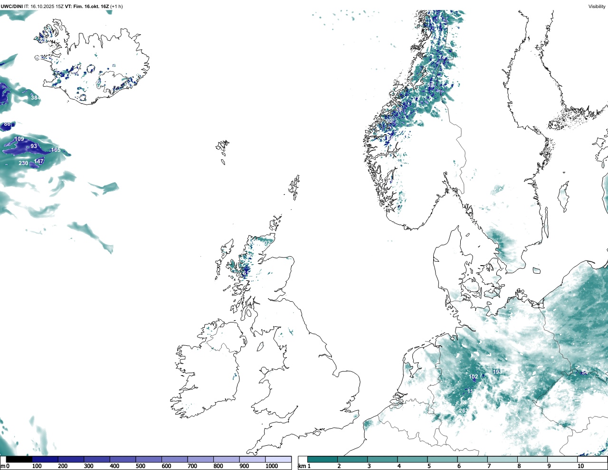
Task: Select the 7–8 km pale teal swatch
Action: pos(503,459)
